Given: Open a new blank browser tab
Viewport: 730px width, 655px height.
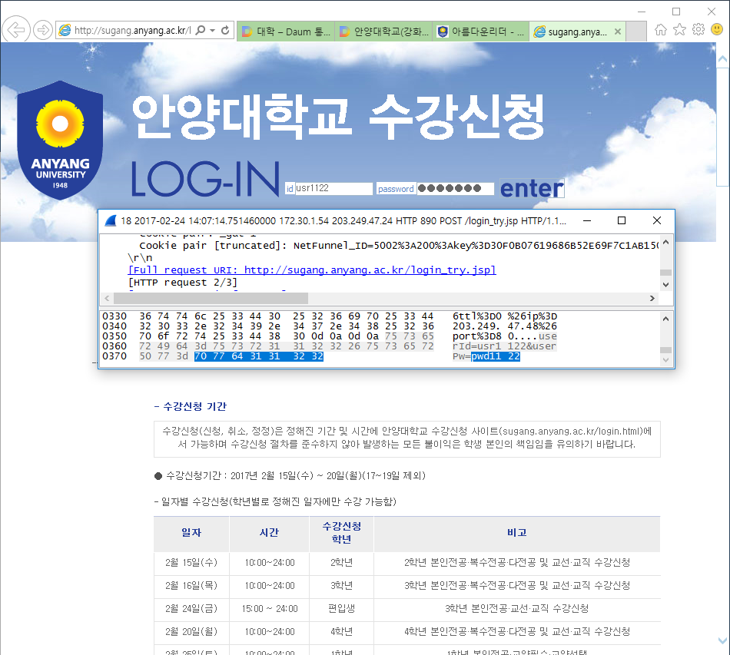Looking at the screenshot, I should coord(636,31).
